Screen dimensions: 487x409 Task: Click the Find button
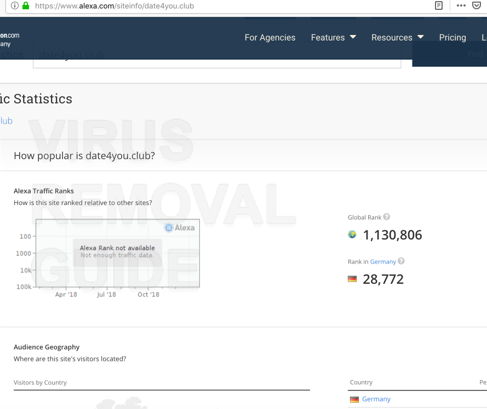click(x=449, y=54)
